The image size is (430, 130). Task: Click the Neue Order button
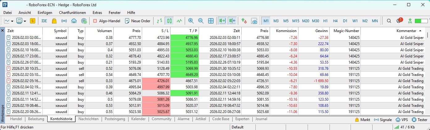coord(137,21)
